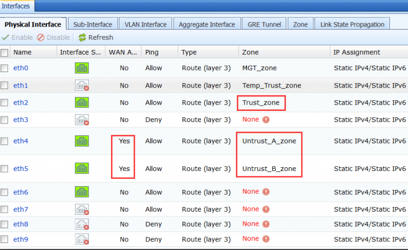The image size is (408, 250).
Task: Click the eth0 interface name link
Action: click(x=21, y=68)
